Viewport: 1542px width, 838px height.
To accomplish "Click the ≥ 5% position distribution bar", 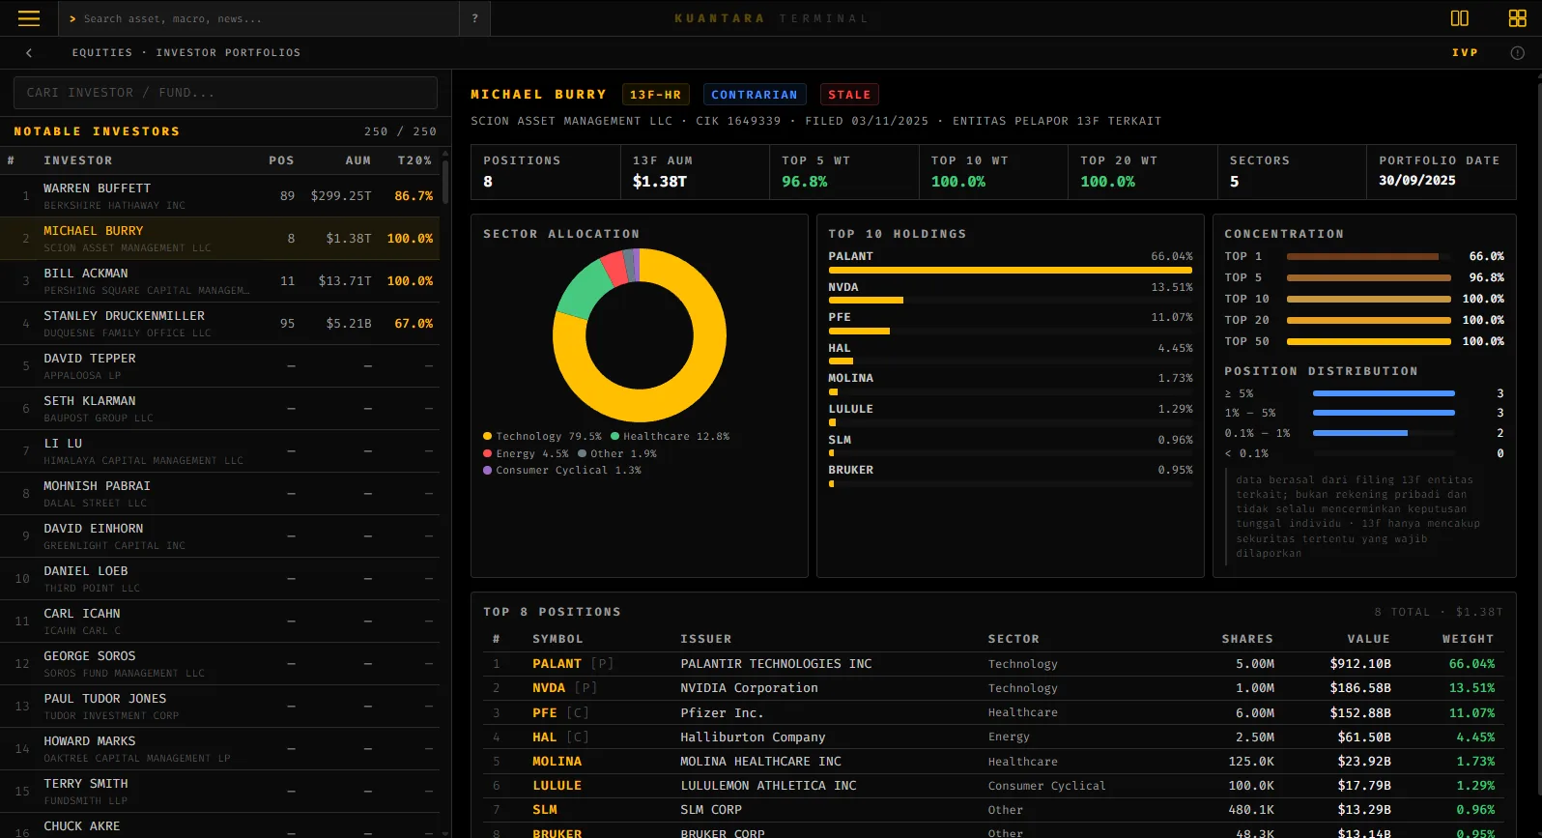I will 1384,393.
